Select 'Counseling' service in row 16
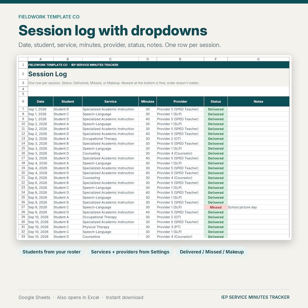The width and height of the screenshot is (308, 308). click(x=111, y=153)
